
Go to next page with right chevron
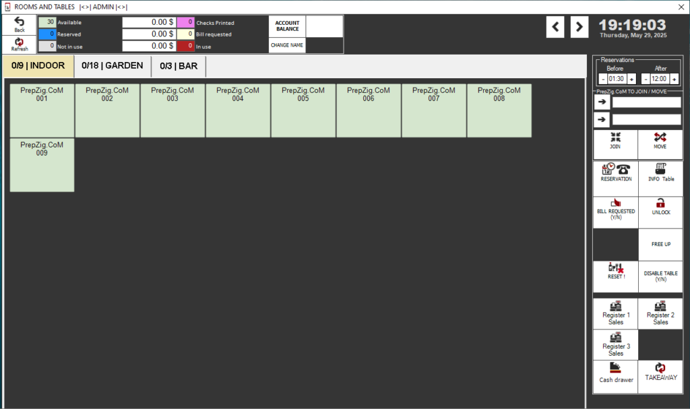(x=579, y=28)
